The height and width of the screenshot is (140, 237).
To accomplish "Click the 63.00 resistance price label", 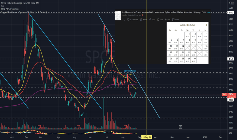I will pos(231,12).
